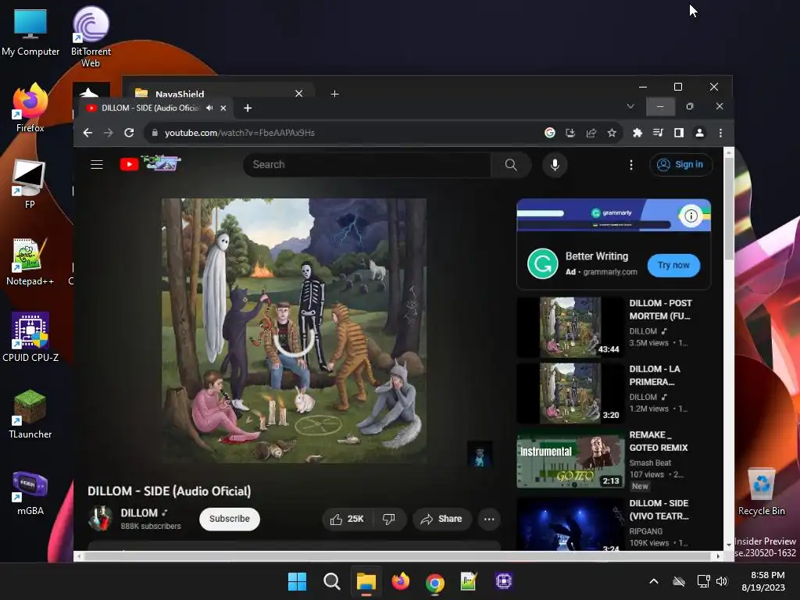The width and height of the screenshot is (800, 600).
Task: Launch Firefox from the taskbar
Action: click(401, 581)
